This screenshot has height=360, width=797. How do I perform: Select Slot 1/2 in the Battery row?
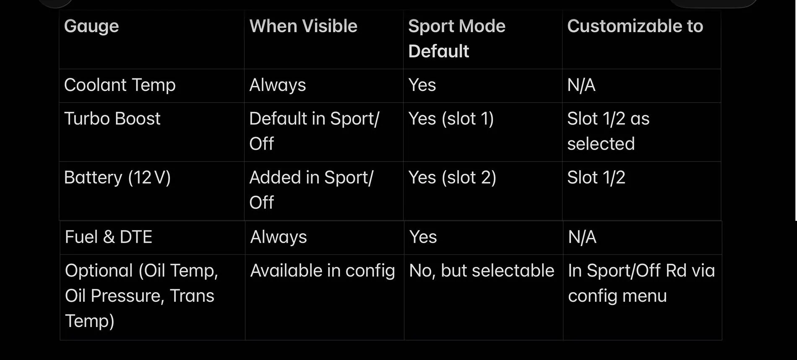[x=596, y=178]
